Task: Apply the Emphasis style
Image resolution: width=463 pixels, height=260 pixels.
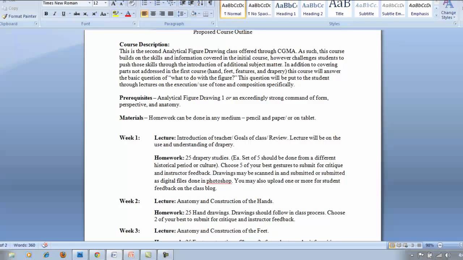Action: (420, 9)
